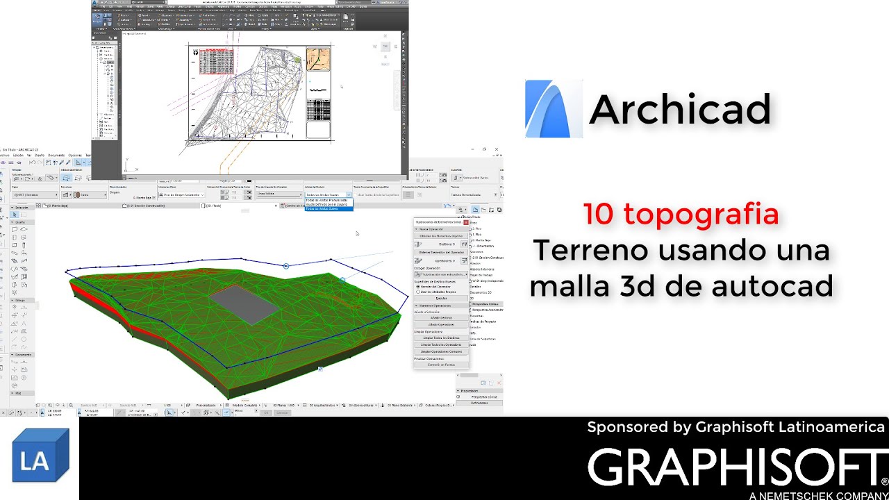Switch to 'S-01 Sección Construcción' tab
This screenshot has height=500, width=889.
[144, 206]
